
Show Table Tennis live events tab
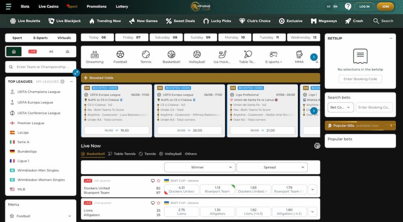point(122,154)
